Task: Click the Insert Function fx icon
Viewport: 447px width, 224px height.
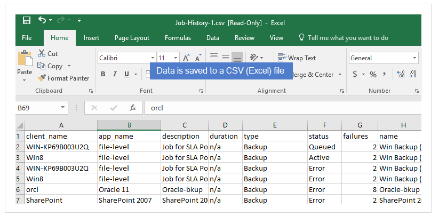Action: click(x=133, y=108)
